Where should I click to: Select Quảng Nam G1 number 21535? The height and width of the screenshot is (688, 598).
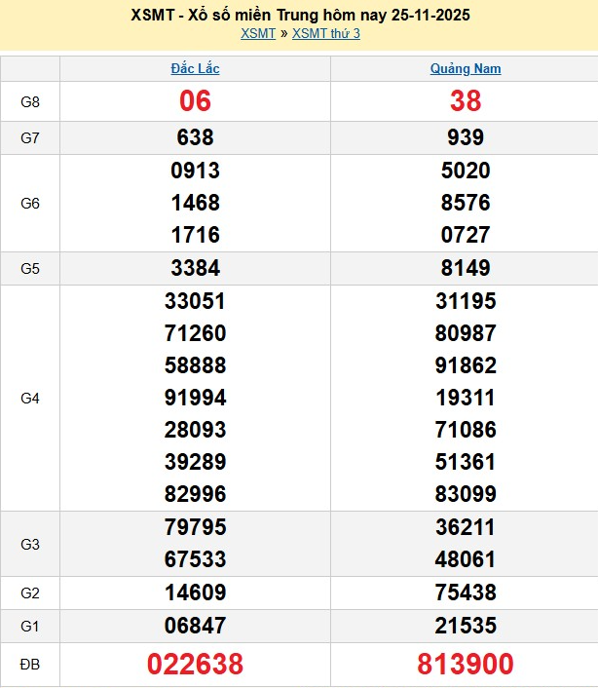click(x=466, y=626)
